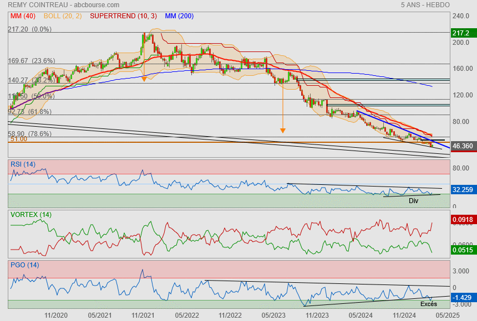Click the 'PGO (14)' indicator label
Viewport: 477px width, 321px height.
tap(25, 265)
